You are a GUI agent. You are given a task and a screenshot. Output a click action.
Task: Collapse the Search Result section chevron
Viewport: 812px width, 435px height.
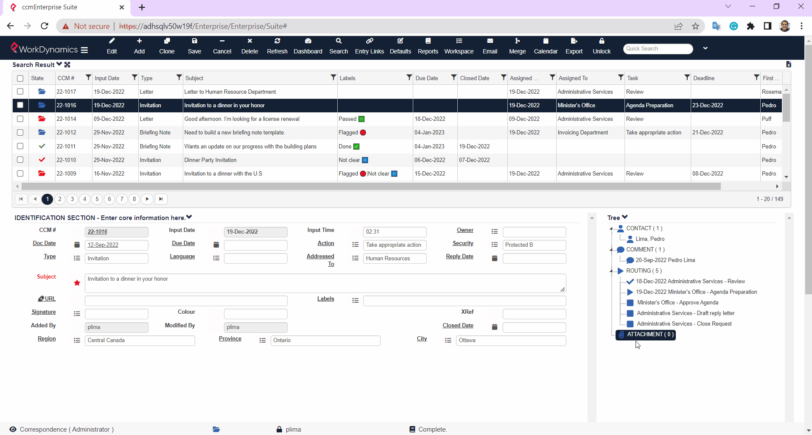59,64
